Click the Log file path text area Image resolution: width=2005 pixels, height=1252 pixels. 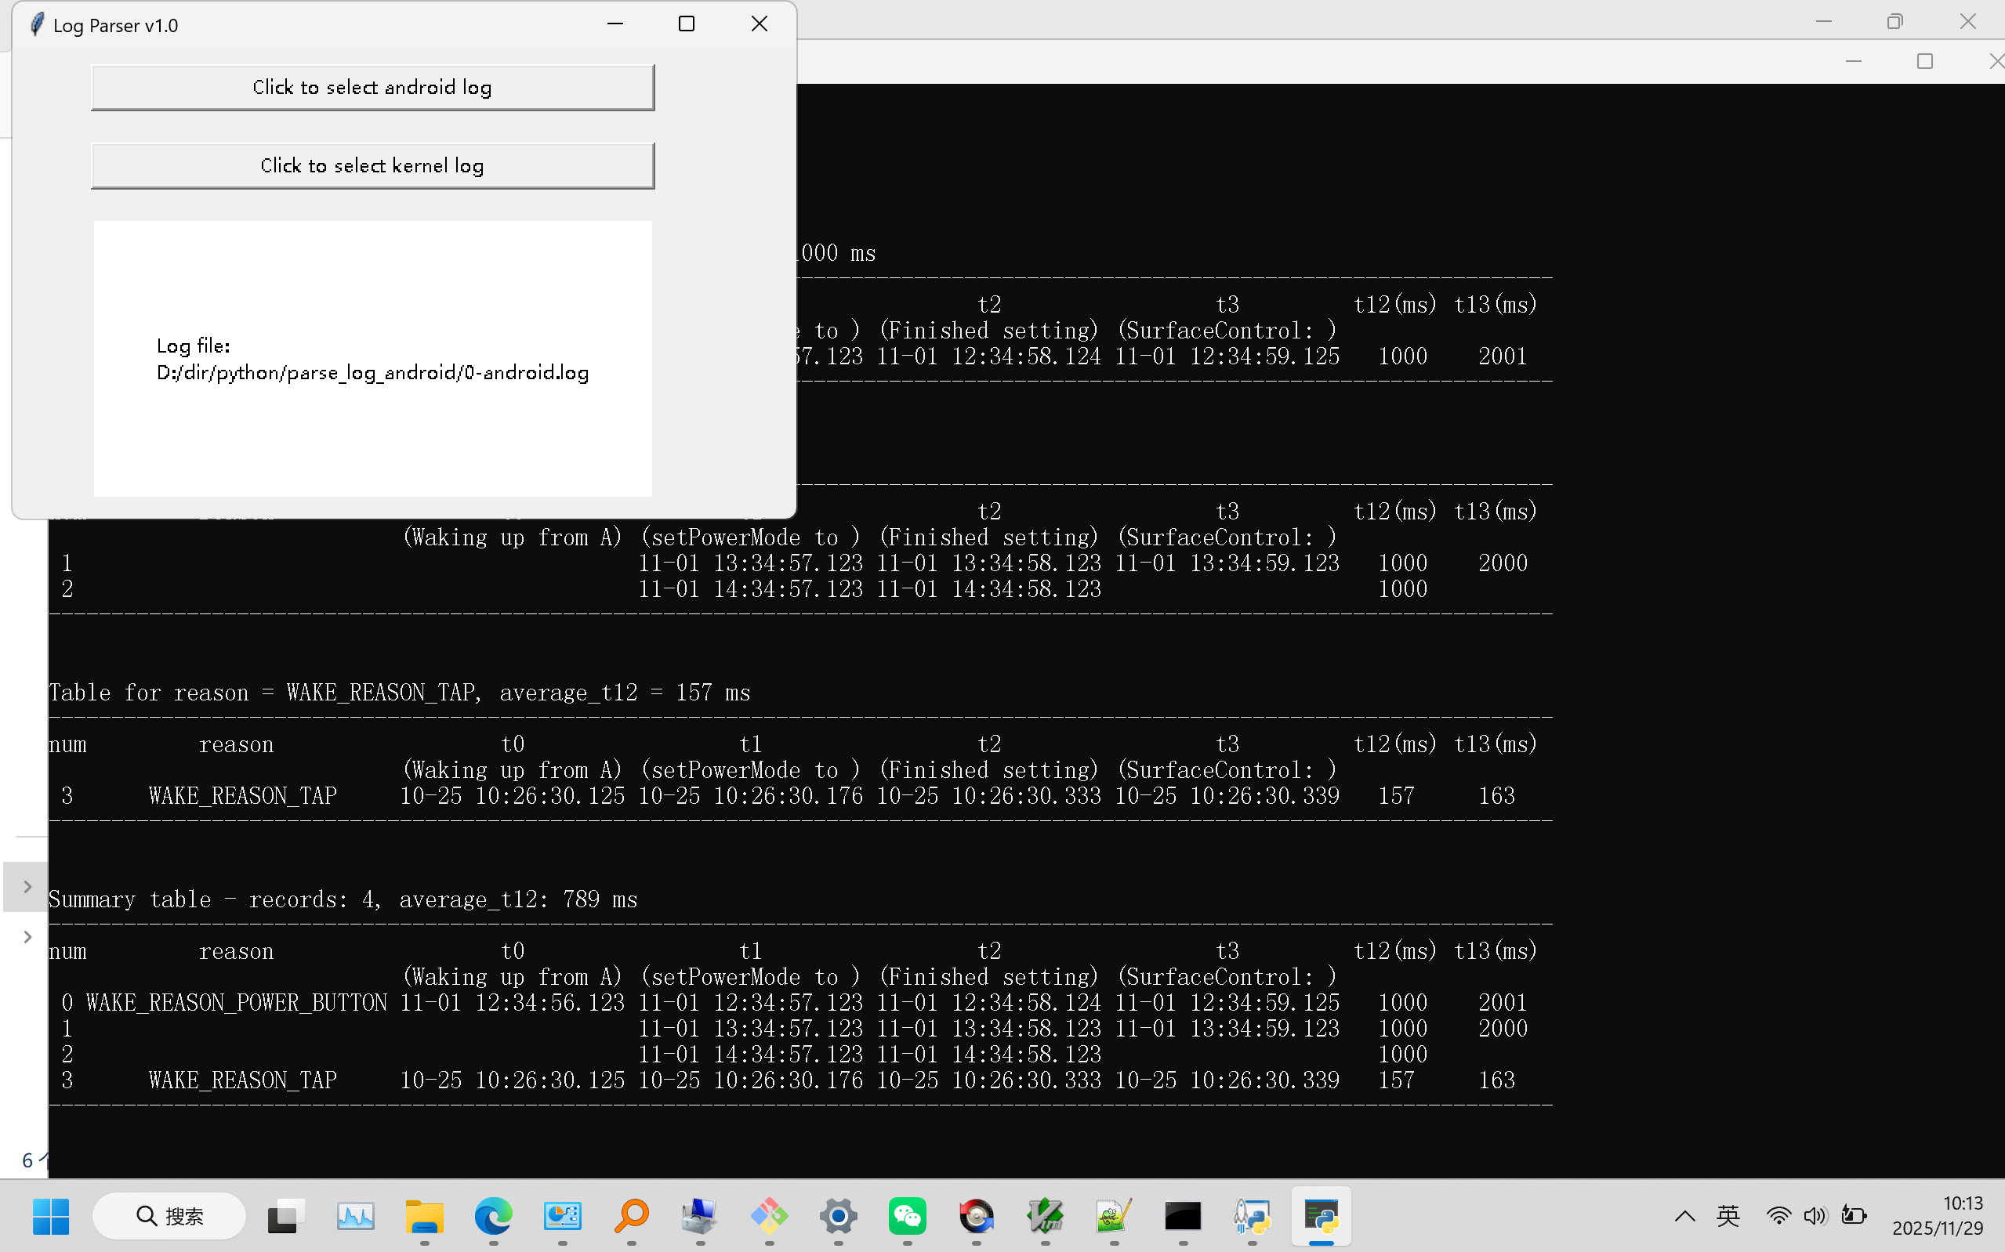372,359
